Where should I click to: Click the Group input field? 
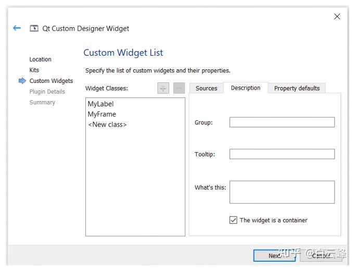(282, 123)
